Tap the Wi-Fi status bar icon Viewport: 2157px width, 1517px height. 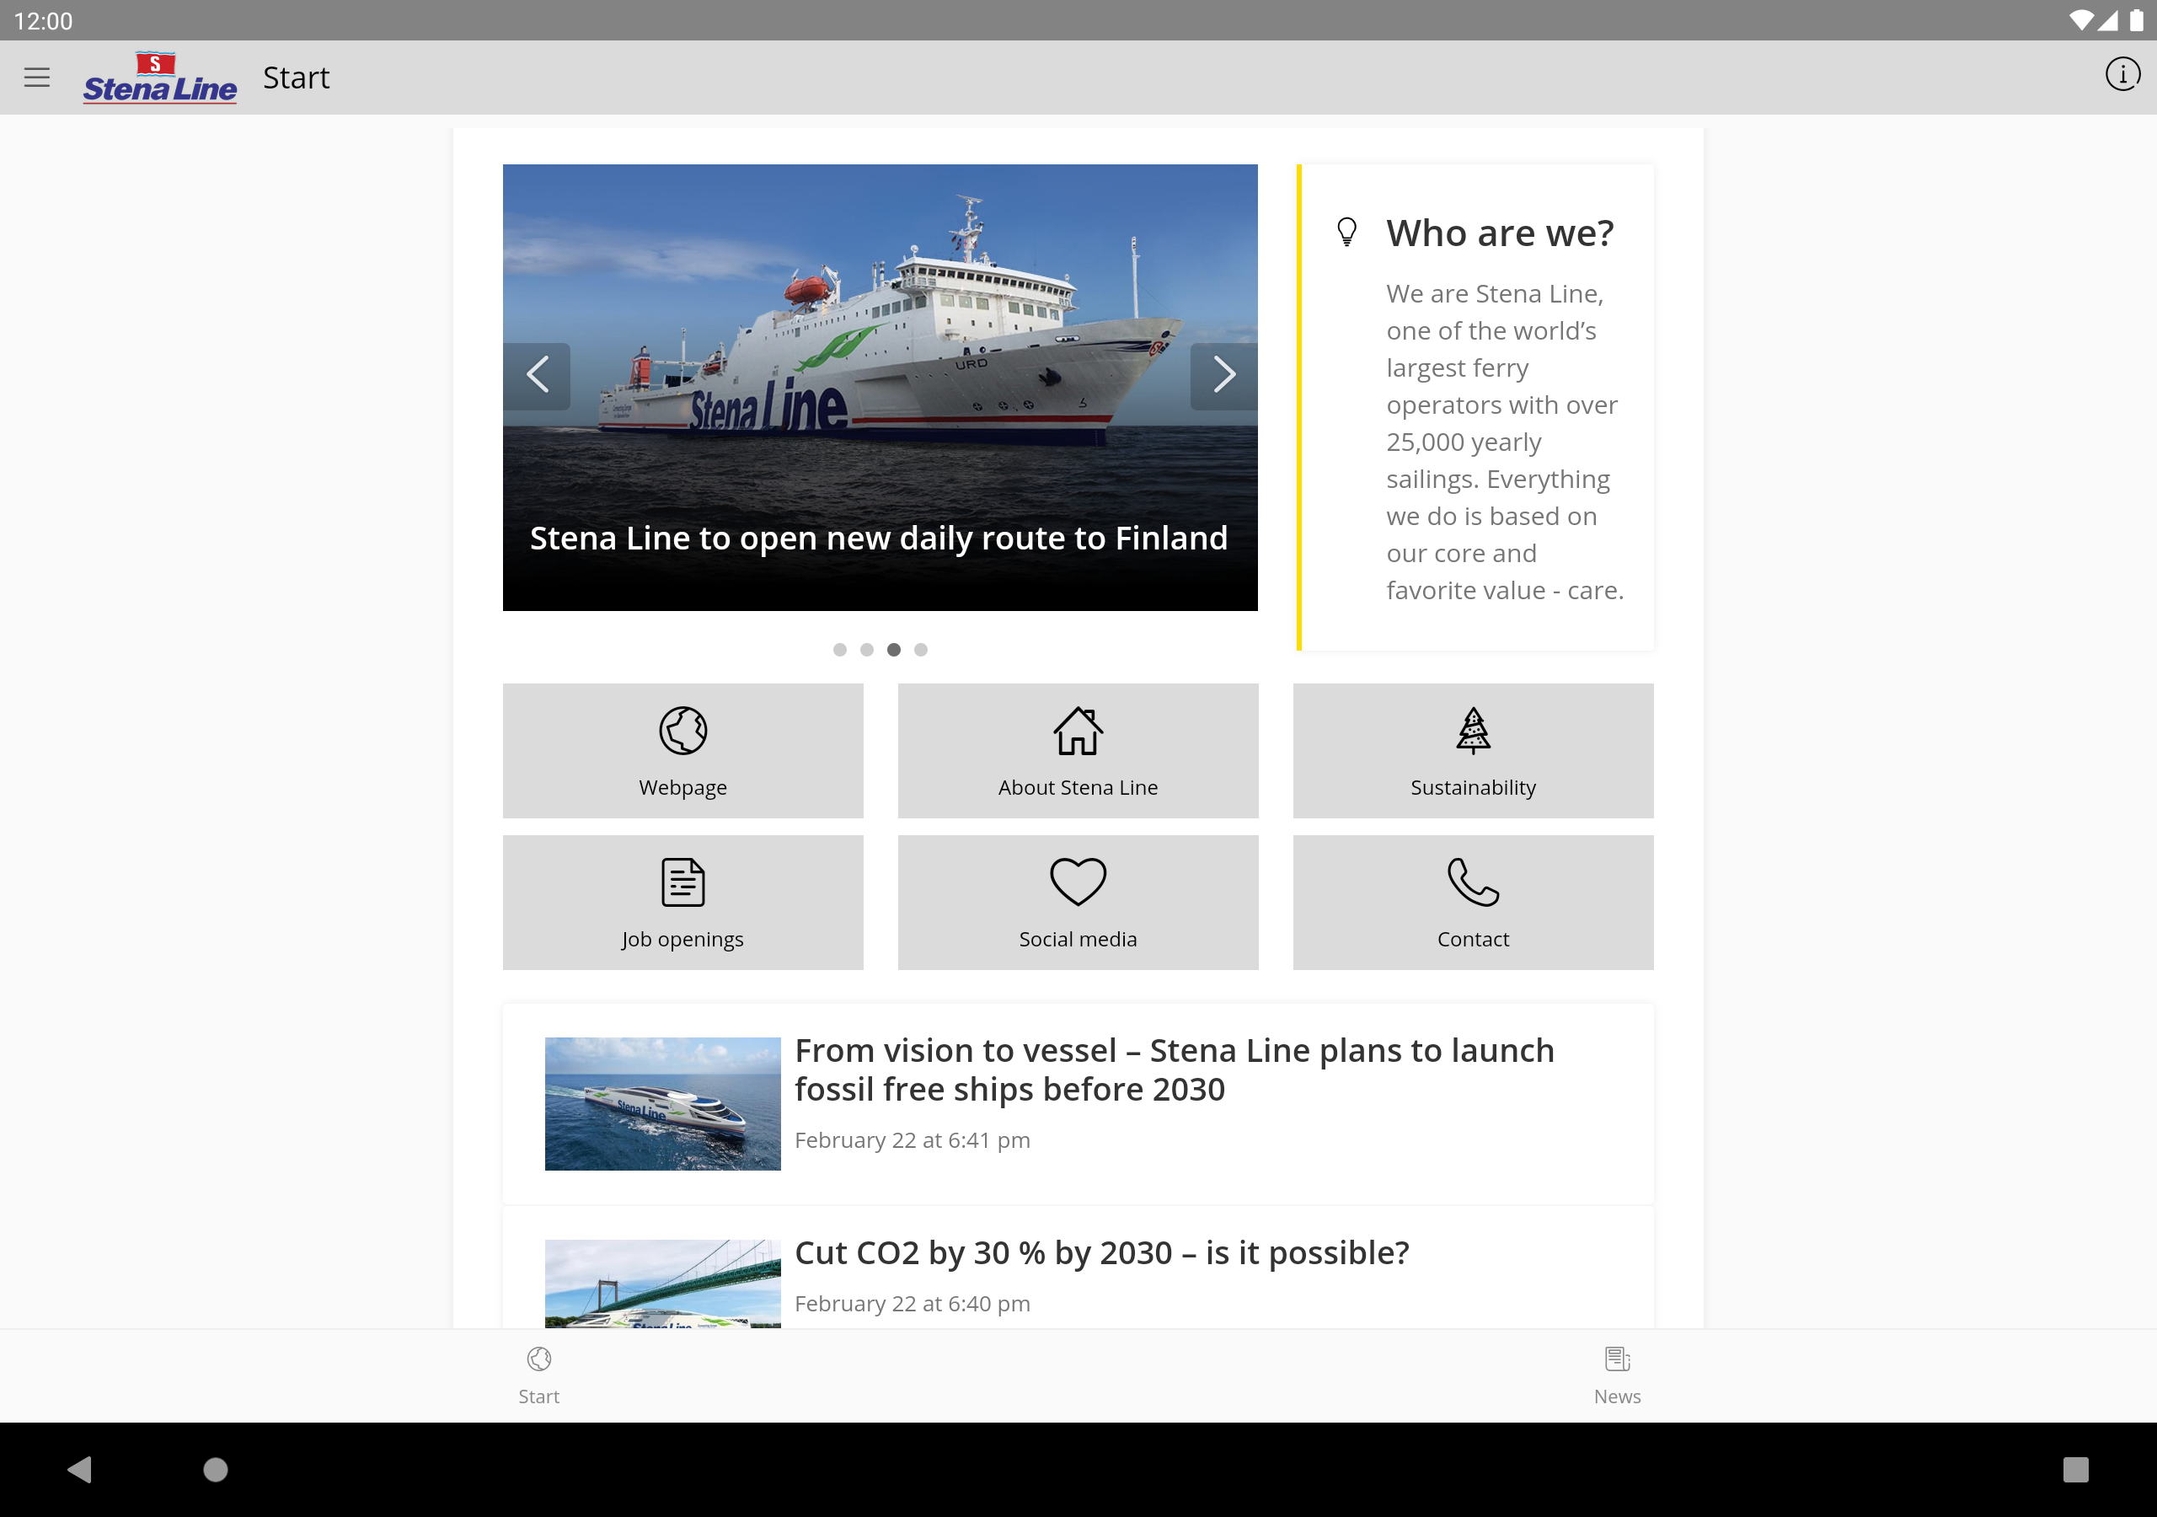coord(2080,19)
